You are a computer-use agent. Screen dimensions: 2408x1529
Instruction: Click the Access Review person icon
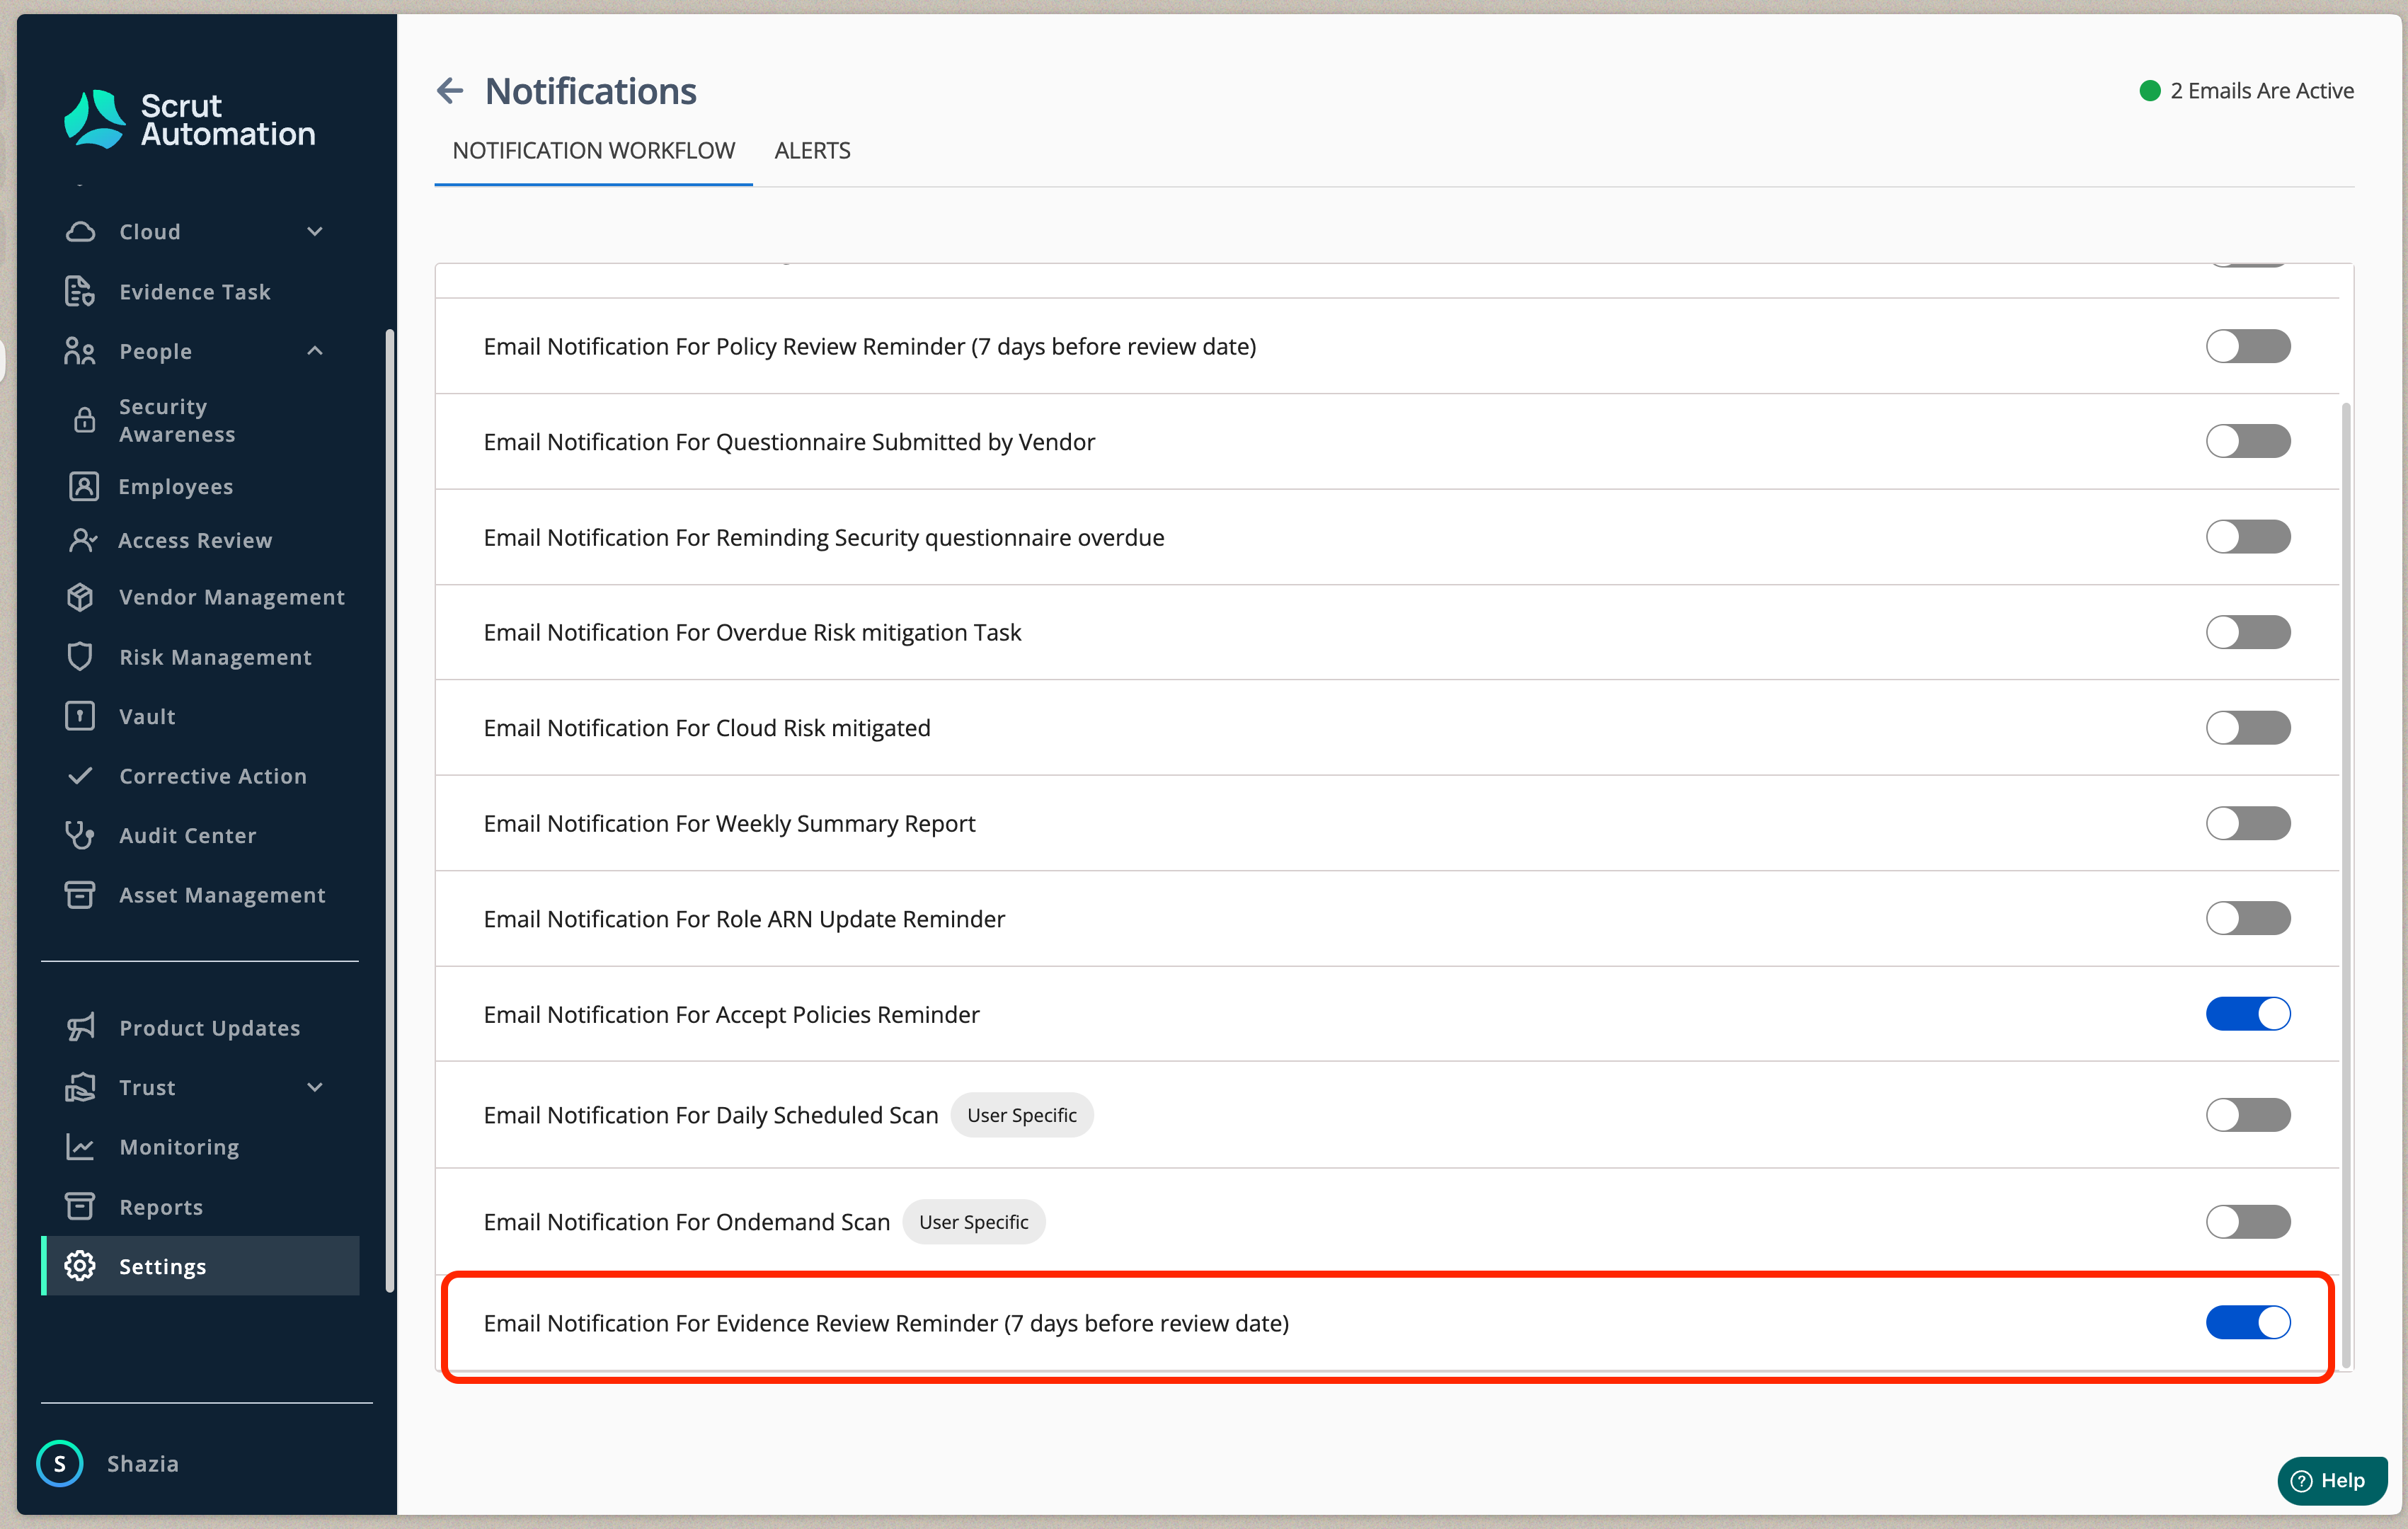tap(84, 540)
